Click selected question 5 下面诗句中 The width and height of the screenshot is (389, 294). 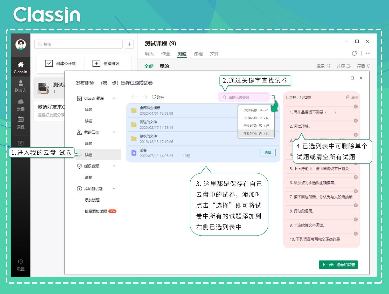click(x=321, y=169)
